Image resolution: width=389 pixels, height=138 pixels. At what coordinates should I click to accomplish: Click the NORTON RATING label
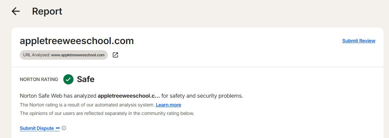(39, 79)
